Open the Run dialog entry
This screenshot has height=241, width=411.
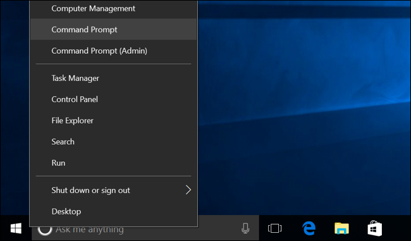(113, 163)
